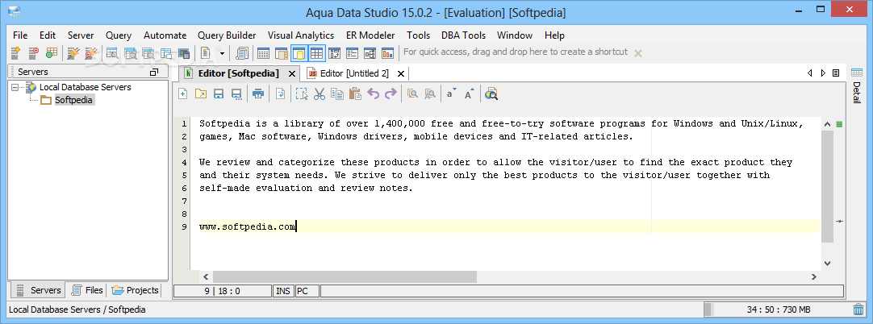Switch to the Servers bottom tab
The height and width of the screenshot is (324, 873).
point(38,290)
